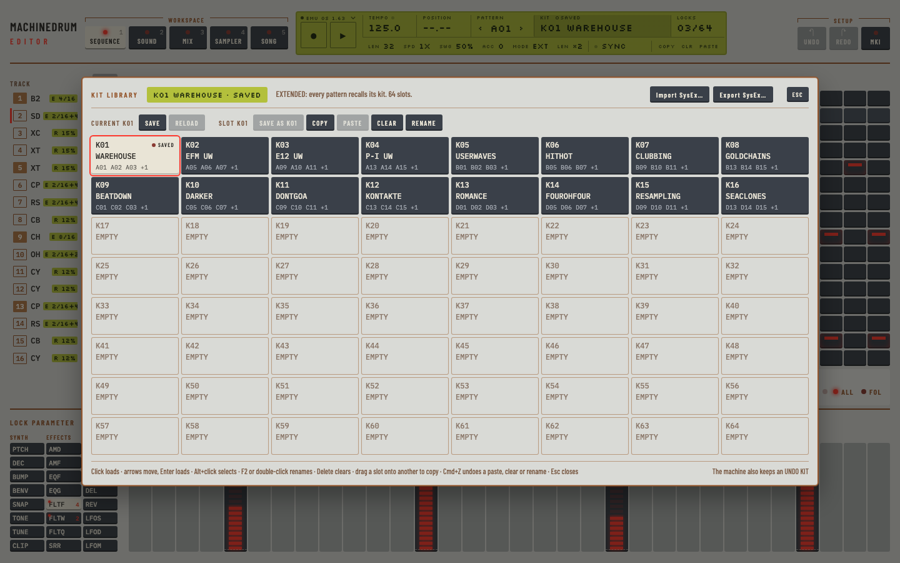This screenshot has height=563, width=900.
Task: Select empty kit slot K64
Action: pyautogui.click(x=765, y=436)
